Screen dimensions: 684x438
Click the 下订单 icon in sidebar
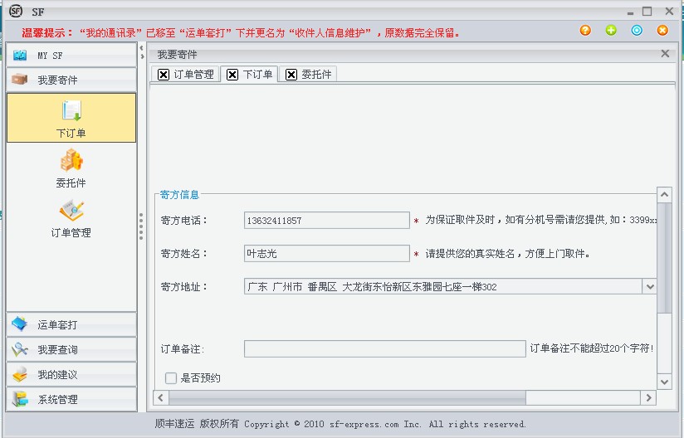71,112
